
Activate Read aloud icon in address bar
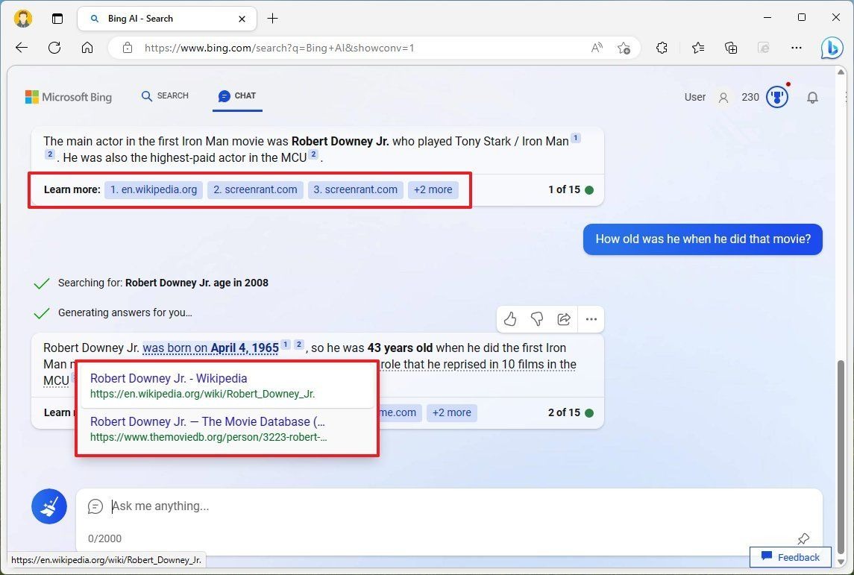pos(597,48)
